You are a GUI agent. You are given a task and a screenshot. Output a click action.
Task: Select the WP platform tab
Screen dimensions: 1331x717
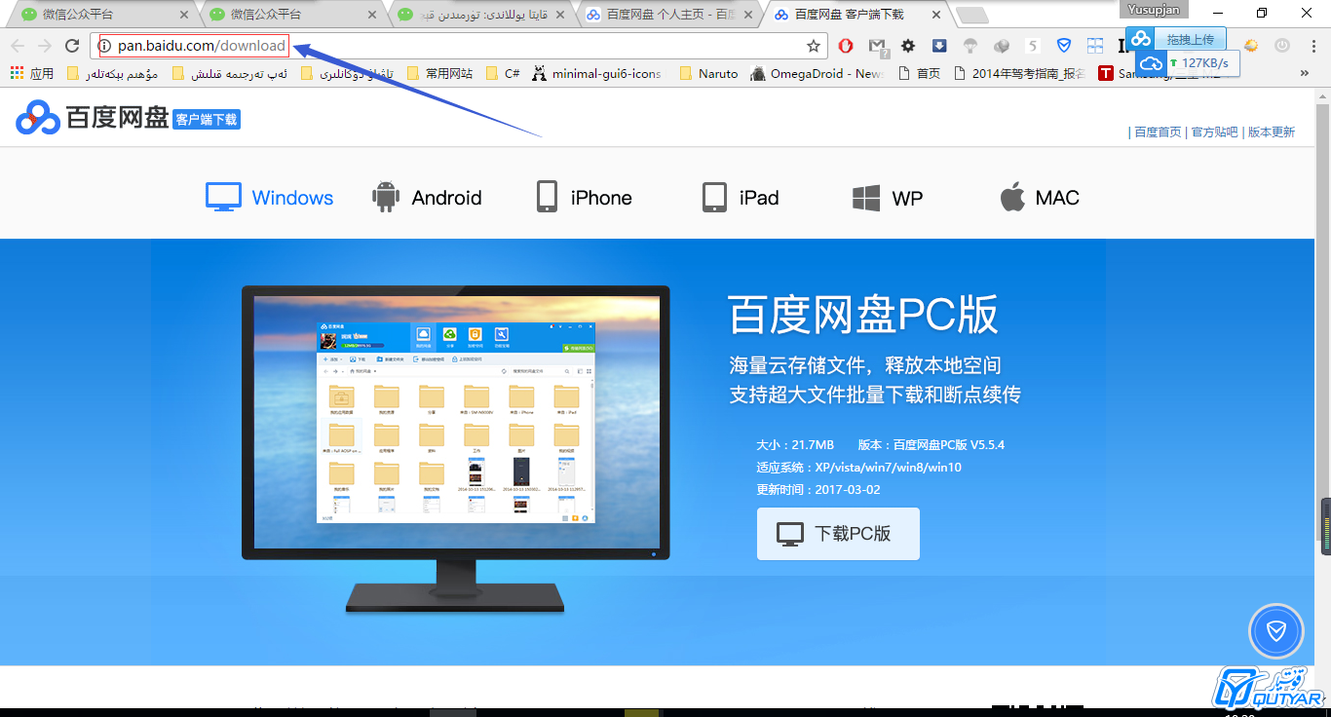coord(887,198)
